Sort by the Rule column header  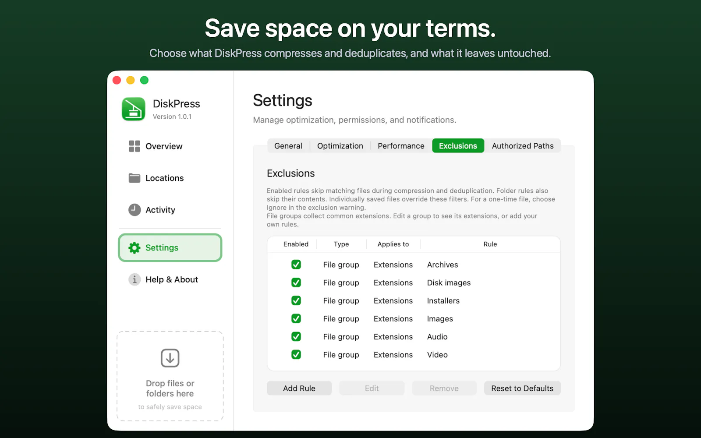[x=490, y=244]
